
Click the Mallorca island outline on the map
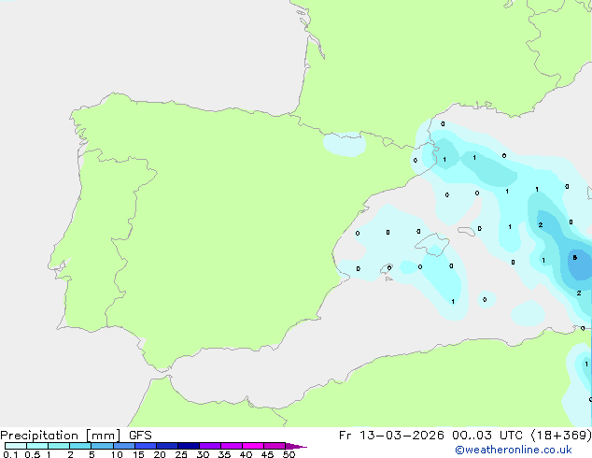(x=432, y=244)
